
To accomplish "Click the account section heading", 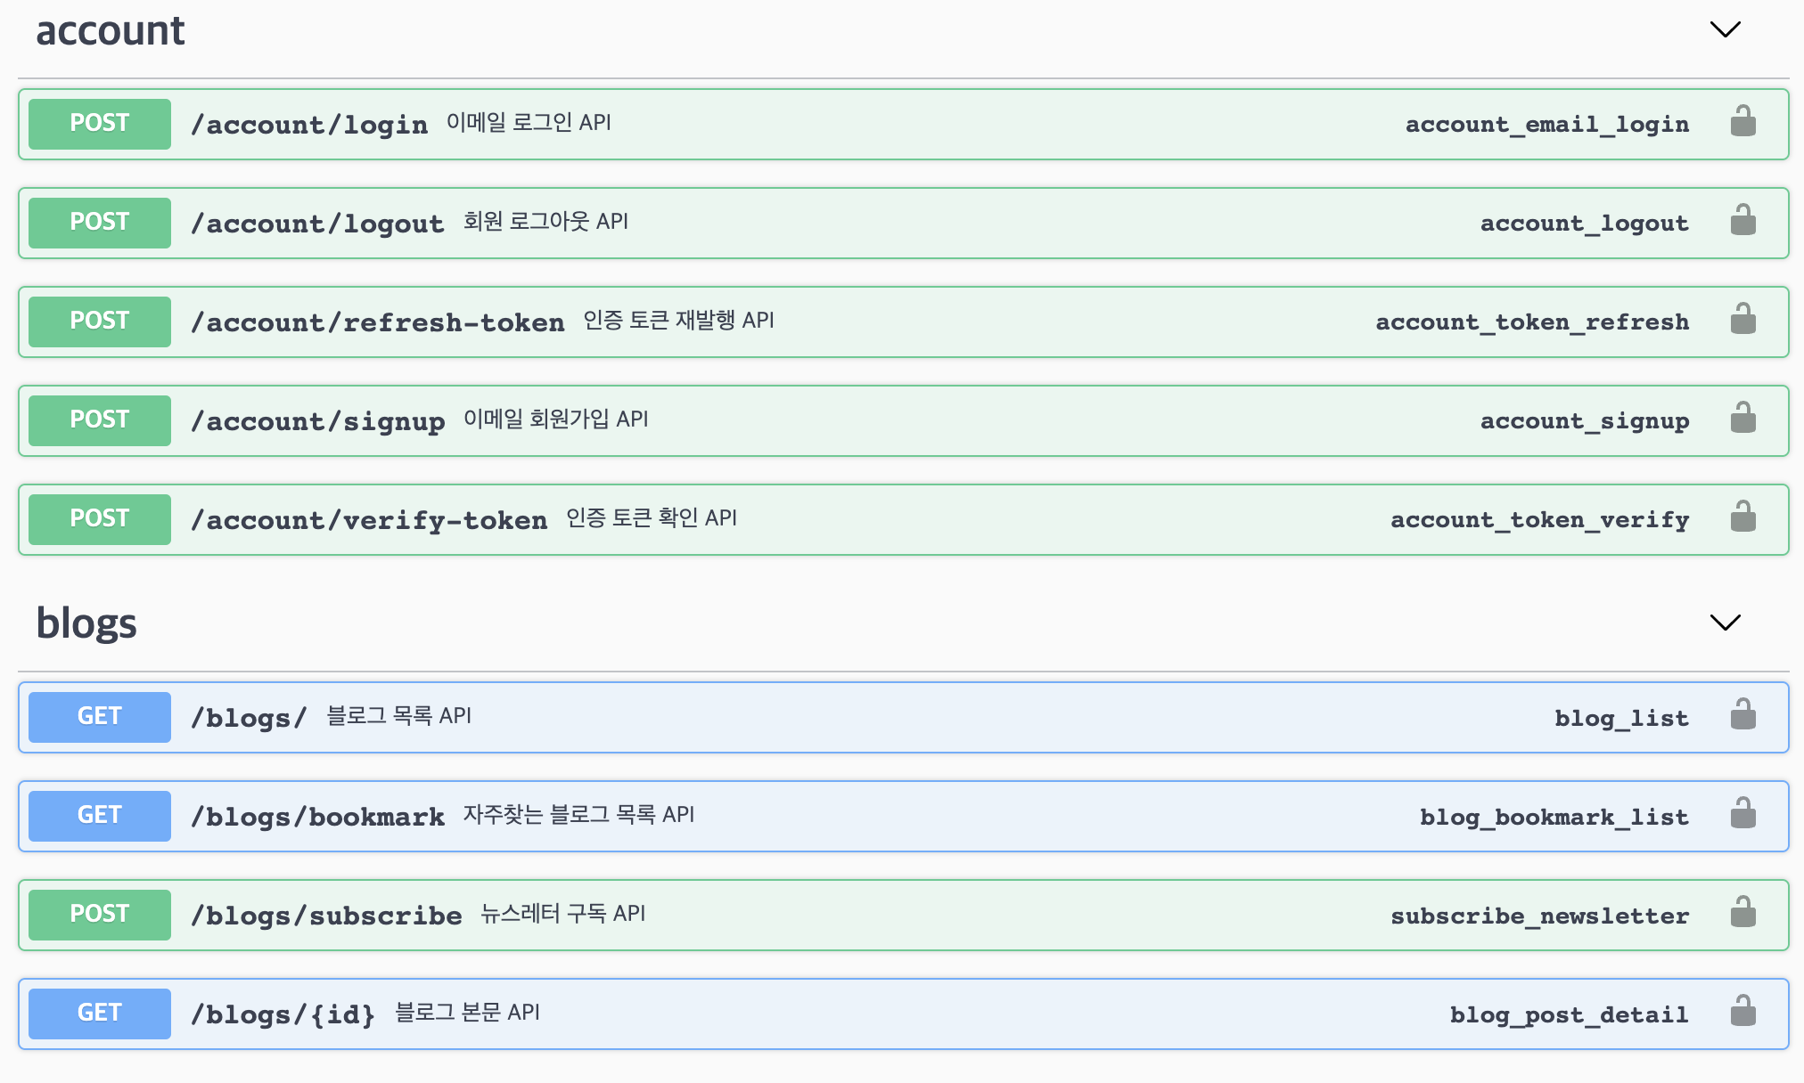I will coord(111,31).
